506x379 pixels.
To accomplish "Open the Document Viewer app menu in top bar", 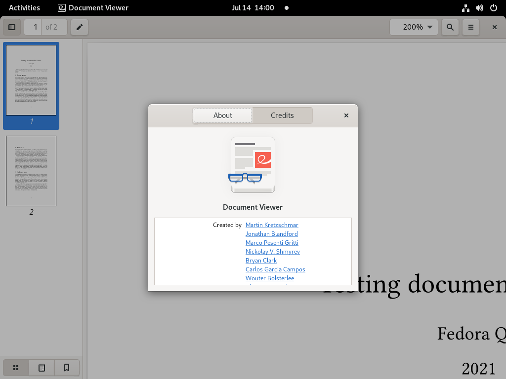I will (93, 8).
